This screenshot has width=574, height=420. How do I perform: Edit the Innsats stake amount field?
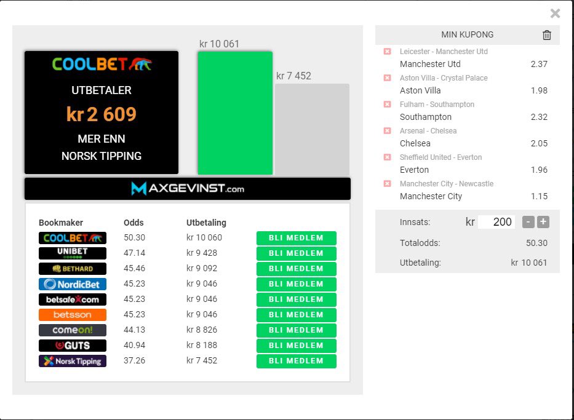[x=496, y=222]
